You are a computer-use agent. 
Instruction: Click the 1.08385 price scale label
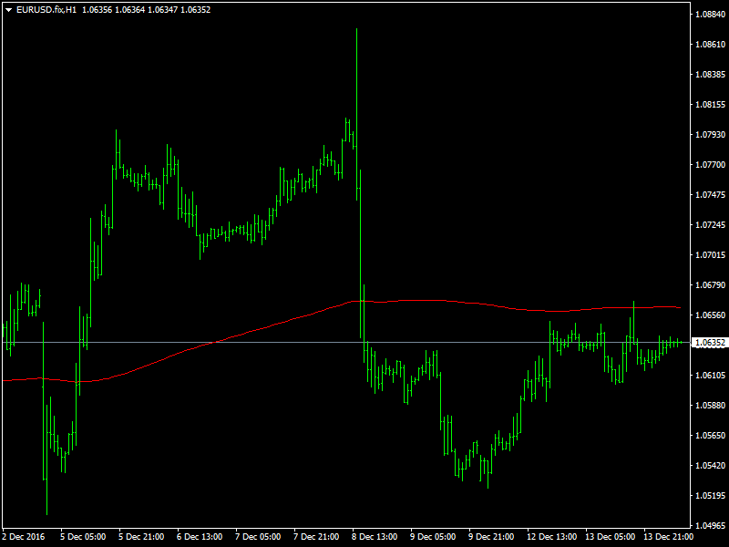[x=710, y=75]
